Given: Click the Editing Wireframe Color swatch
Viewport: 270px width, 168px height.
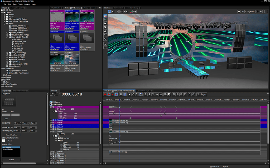Looking at the screenshot, I should [4, 141].
